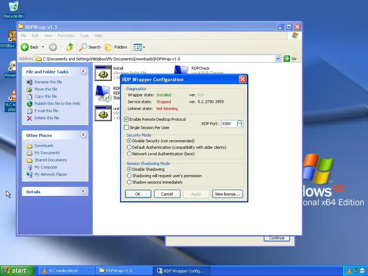The height and width of the screenshot is (276, 368).
Task: Click the RDP Port spinner control
Action: click(239, 124)
